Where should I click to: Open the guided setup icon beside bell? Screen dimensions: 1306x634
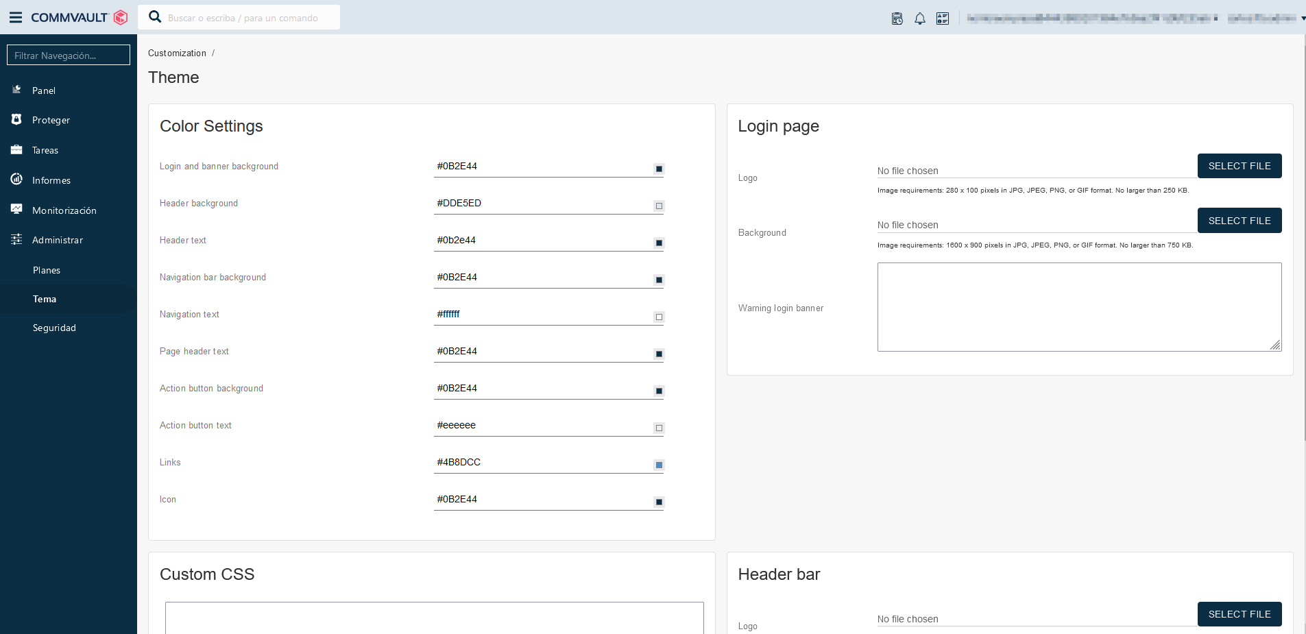click(943, 19)
